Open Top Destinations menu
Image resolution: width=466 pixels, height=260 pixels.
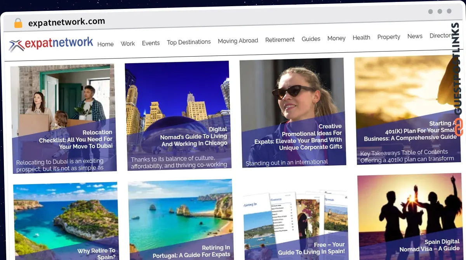(189, 42)
